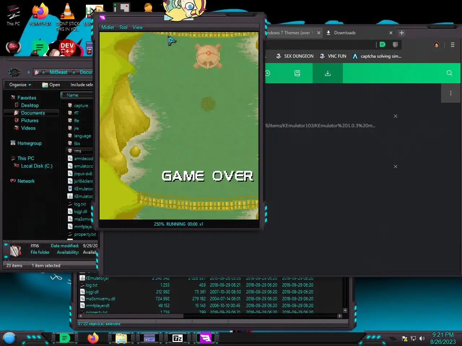Viewport: 462px width, 346px height.
Task: Click the browser profile avatar icon
Action: click(x=436, y=45)
